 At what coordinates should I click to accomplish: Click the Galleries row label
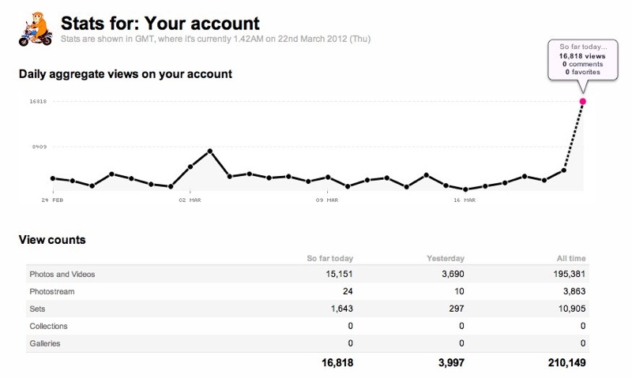pyautogui.click(x=44, y=343)
